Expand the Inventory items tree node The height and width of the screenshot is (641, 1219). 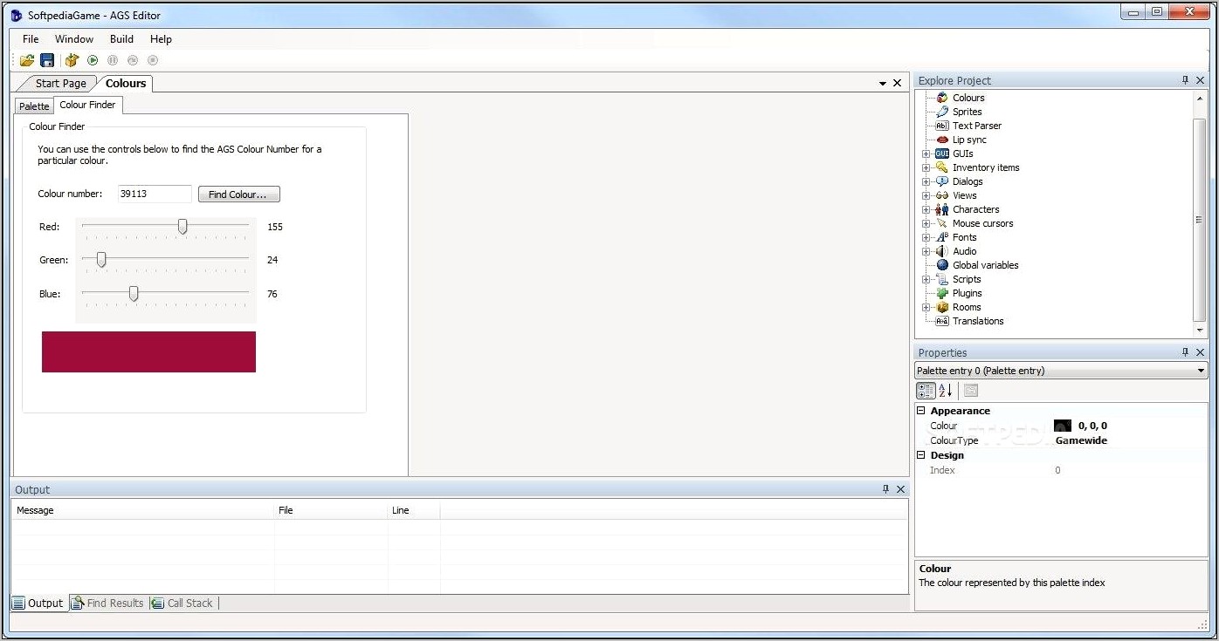pos(926,167)
